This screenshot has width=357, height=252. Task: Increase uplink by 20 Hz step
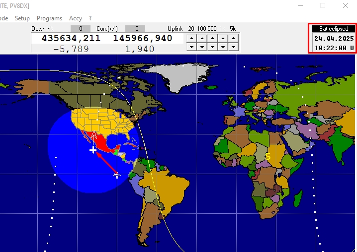tap(191, 38)
